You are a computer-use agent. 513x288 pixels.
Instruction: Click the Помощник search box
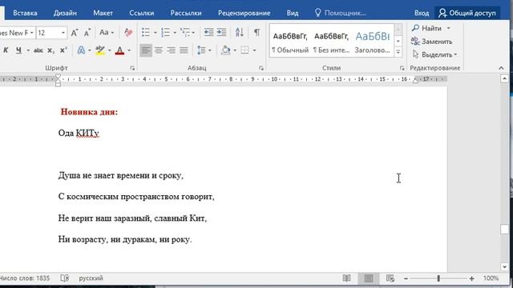click(x=341, y=13)
